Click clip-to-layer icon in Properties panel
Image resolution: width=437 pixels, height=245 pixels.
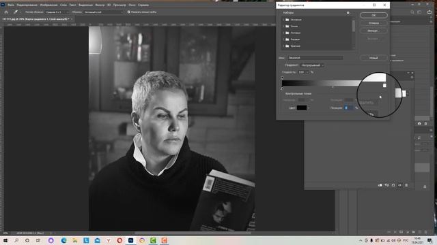coord(380,185)
